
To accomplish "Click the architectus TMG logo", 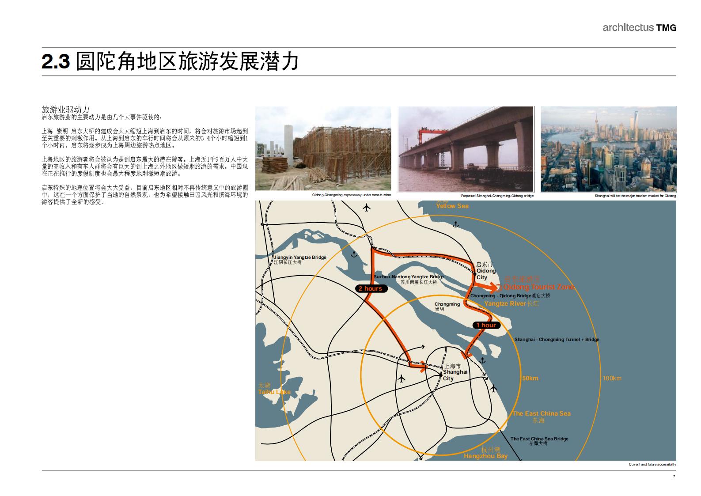I will (639, 27).
